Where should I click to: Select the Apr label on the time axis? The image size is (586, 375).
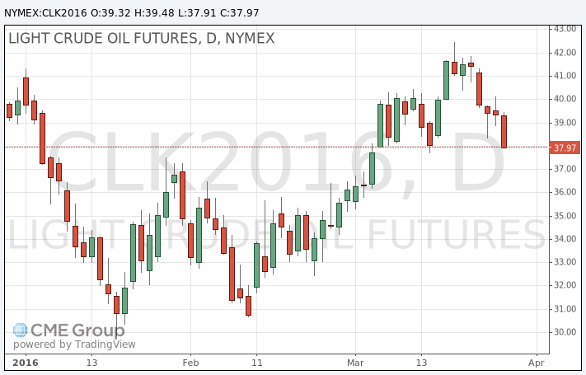(537, 362)
